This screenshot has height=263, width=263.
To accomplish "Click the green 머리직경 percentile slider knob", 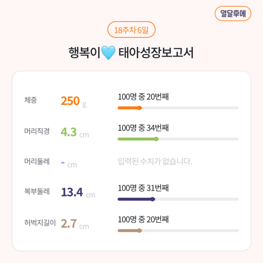I will pyautogui.click(x=156, y=139).
